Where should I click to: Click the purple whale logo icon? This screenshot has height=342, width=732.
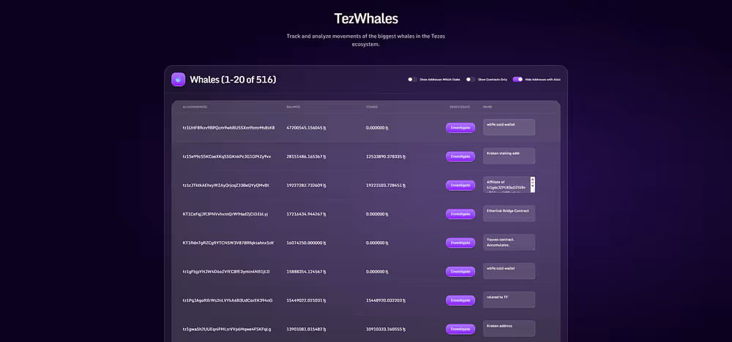tap(178, 80)
